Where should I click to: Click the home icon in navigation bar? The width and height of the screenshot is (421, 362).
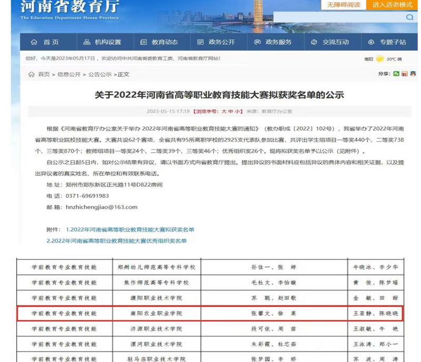(34, 42)
